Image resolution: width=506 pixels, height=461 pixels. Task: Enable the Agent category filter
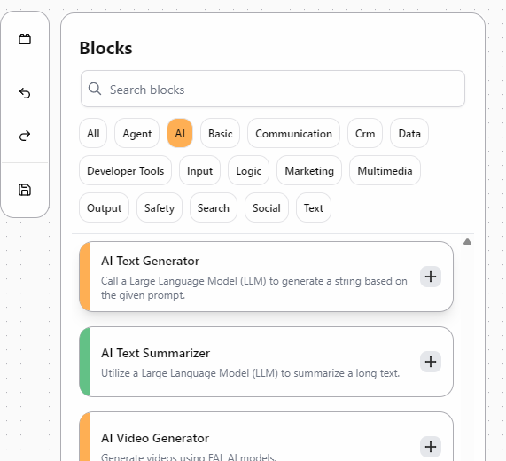pos(136,133)
